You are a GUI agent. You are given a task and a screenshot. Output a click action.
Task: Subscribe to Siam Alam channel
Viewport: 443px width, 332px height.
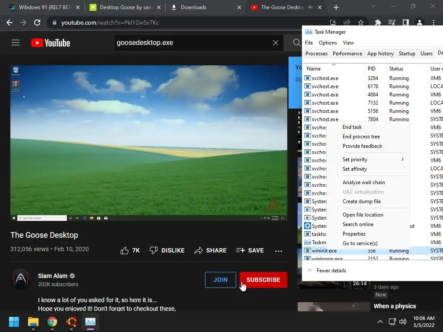[263, 280]
